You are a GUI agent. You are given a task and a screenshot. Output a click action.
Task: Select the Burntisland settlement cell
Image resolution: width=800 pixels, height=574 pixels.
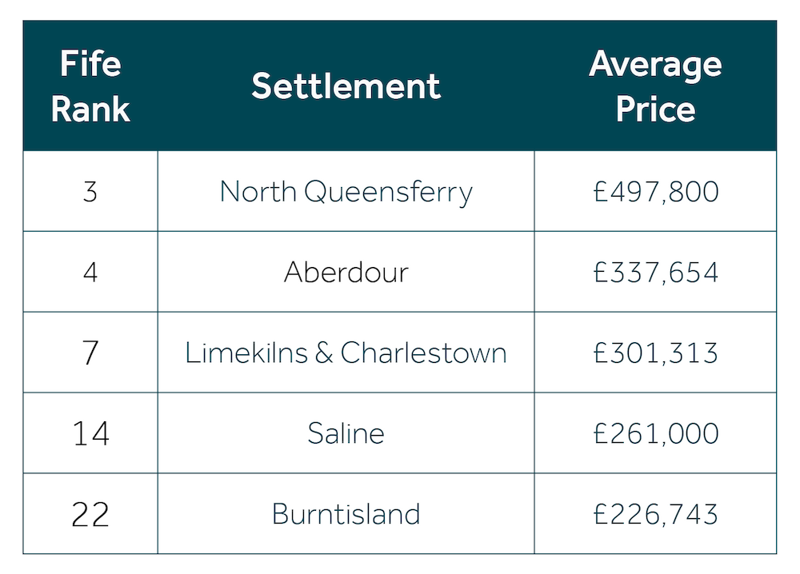coord(346,513)
